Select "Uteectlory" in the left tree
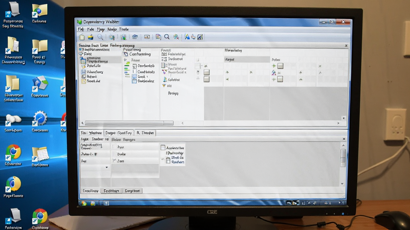 tap(95, 72)
